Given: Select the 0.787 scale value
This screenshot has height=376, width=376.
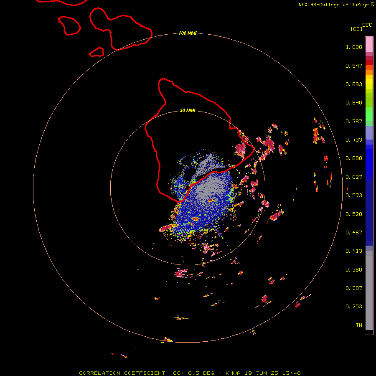Looking at the screenshot, I should point(354,121).
